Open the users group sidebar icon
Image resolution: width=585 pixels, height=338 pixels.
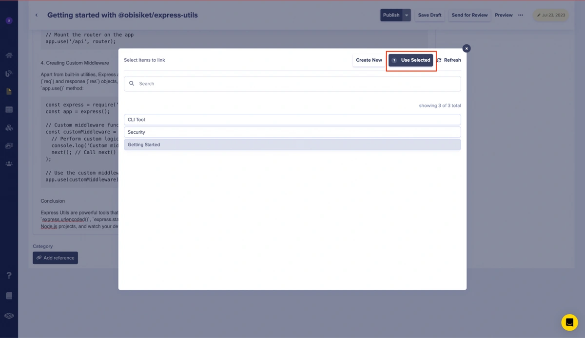[x=9, y=164]
